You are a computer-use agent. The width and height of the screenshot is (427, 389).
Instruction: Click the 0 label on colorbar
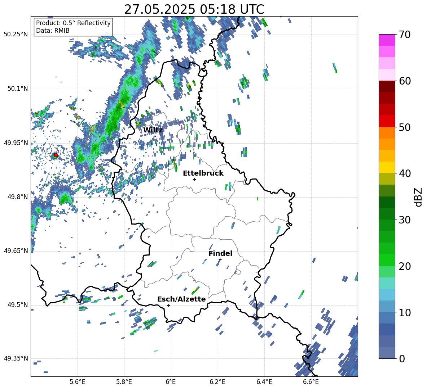[402, 358]
